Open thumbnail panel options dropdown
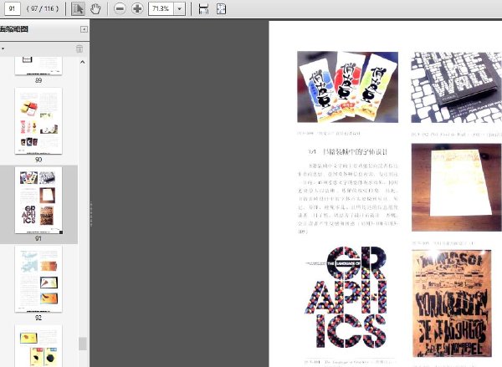This screenshot has height=367, width=502. click(x=3, y=49)
